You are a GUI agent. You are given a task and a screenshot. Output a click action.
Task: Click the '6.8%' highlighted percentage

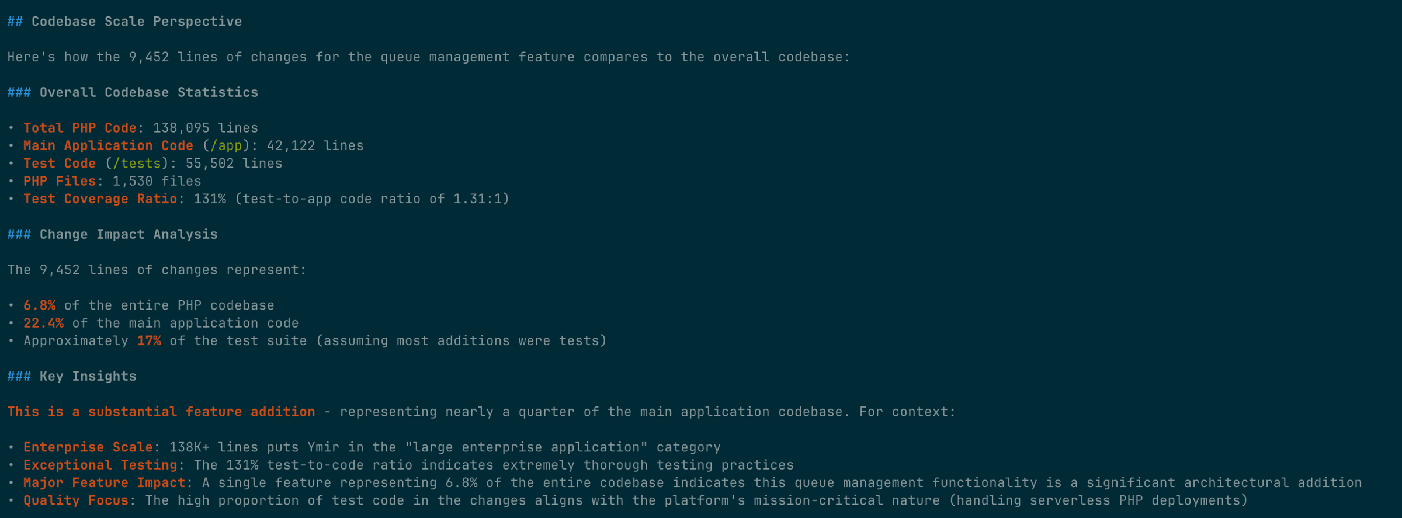click(x=40, y=305)
